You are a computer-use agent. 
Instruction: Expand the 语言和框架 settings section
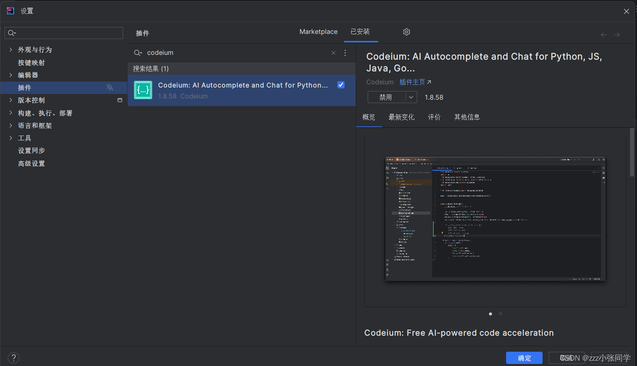11,125
